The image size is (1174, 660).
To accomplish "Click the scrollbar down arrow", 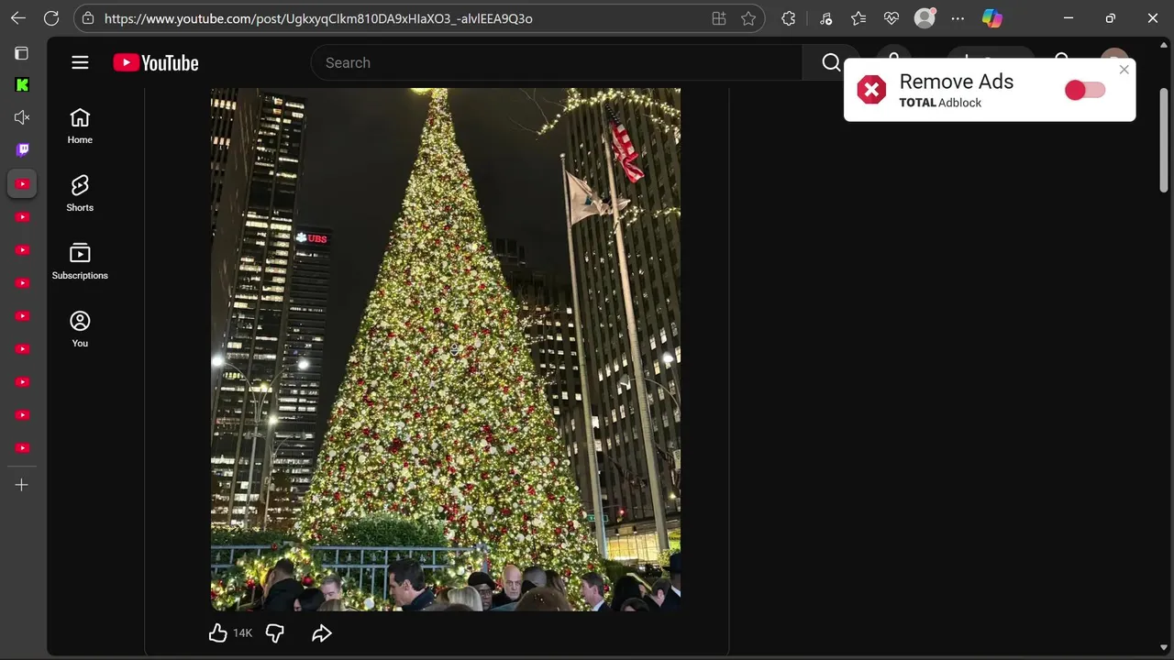I will [x=1164, y=648].
